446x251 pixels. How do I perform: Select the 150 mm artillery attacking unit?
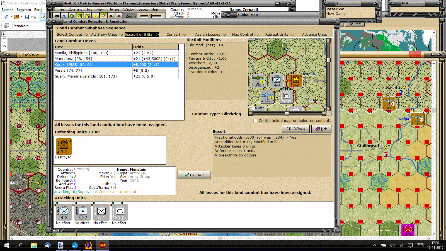pos(83,213)
